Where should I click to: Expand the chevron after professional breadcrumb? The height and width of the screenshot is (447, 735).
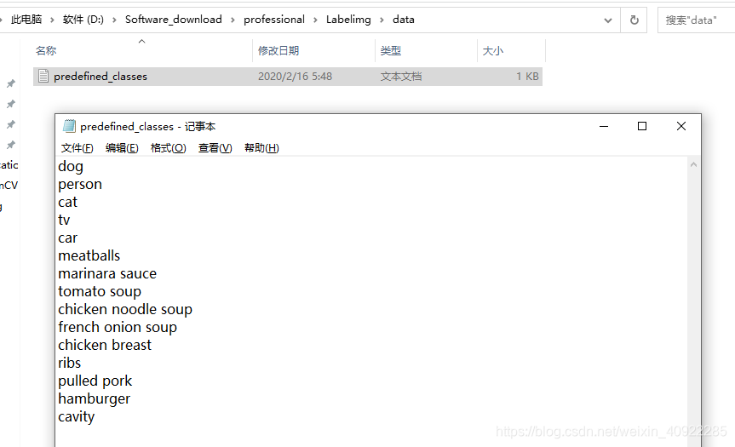[x=315, y=20]
